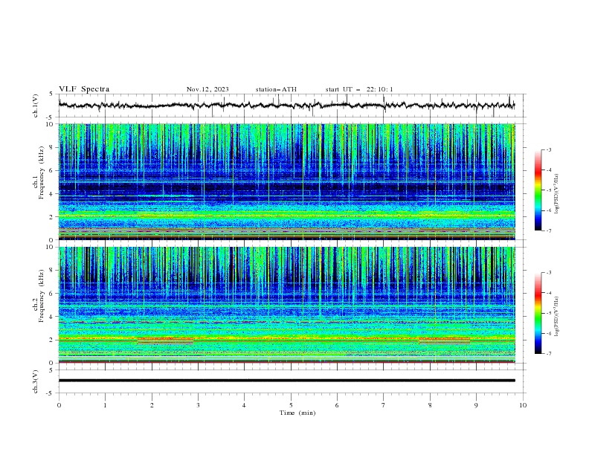This screenshot has height=455, width=589.
Task: Click the ch.1 colorbar '-7' tick label
Action: click(x=549, y=230)
